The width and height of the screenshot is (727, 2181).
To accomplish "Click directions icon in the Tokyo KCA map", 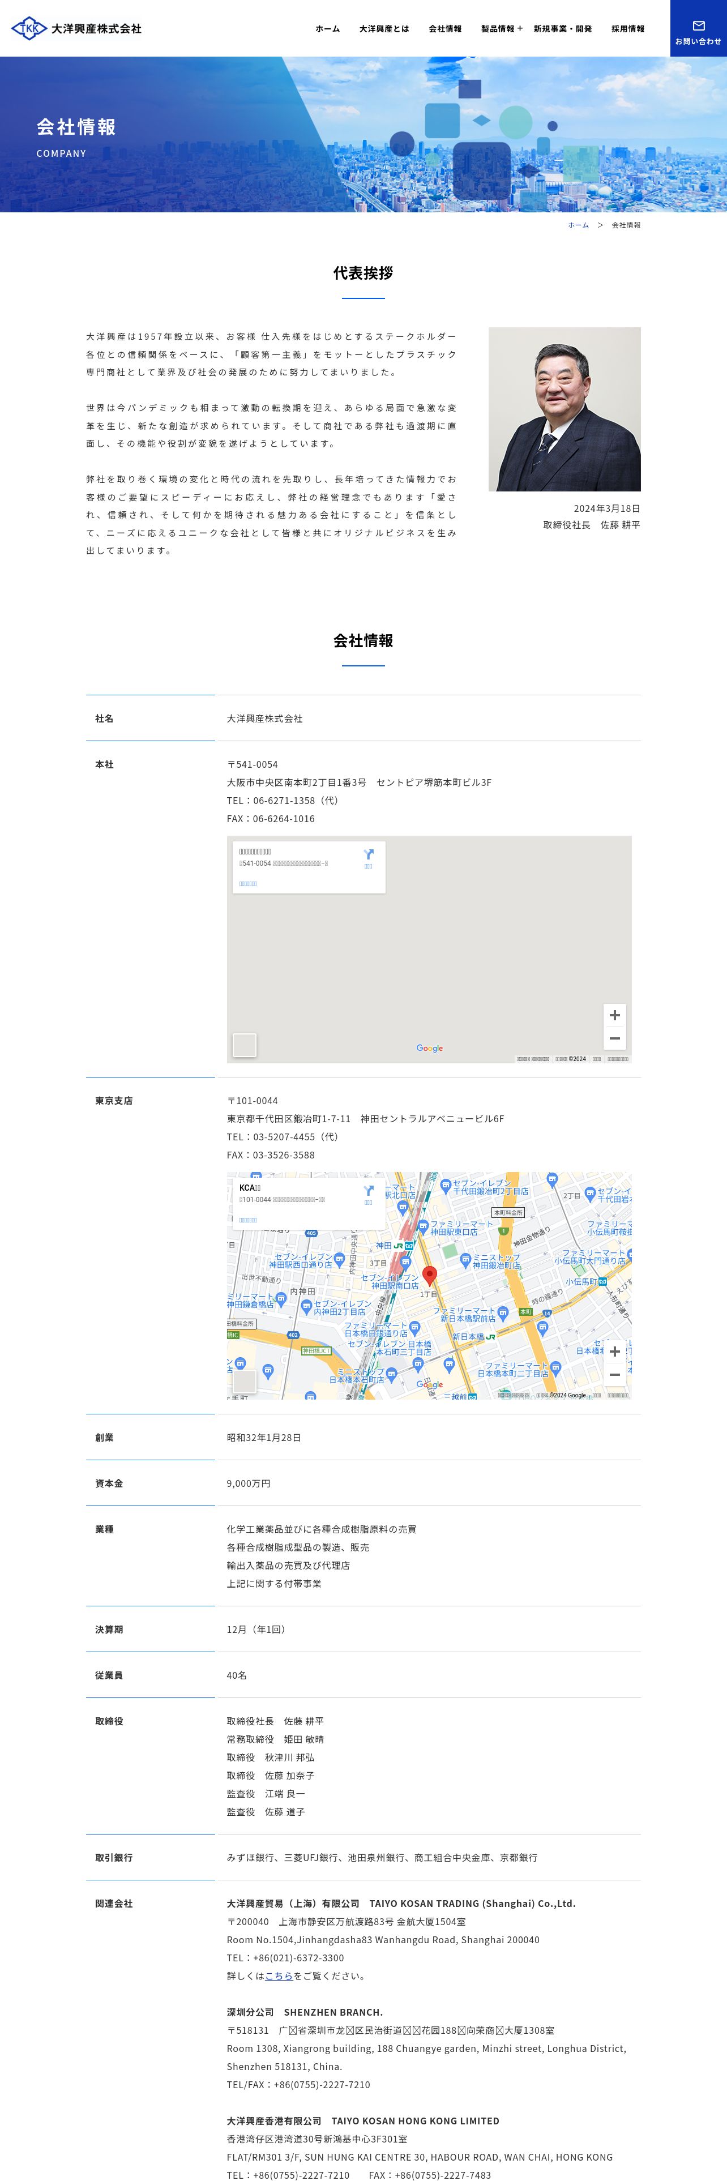I will [368, 1191].
